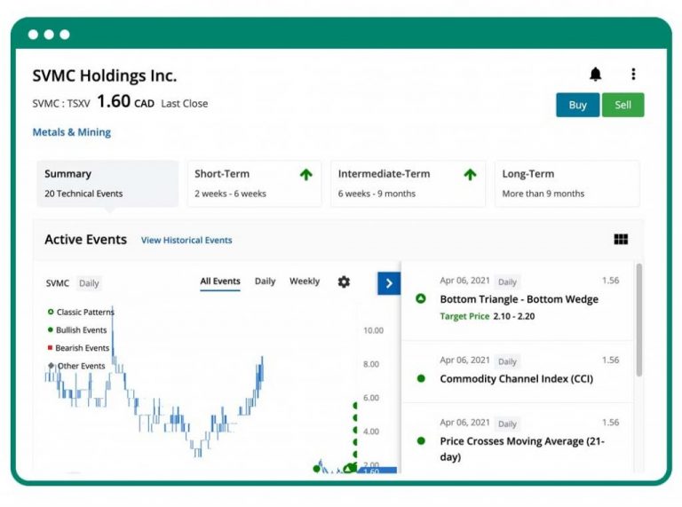Click the 20 Technical Events text
This screenshot has height=507, width=682.
tap(83, 194)
